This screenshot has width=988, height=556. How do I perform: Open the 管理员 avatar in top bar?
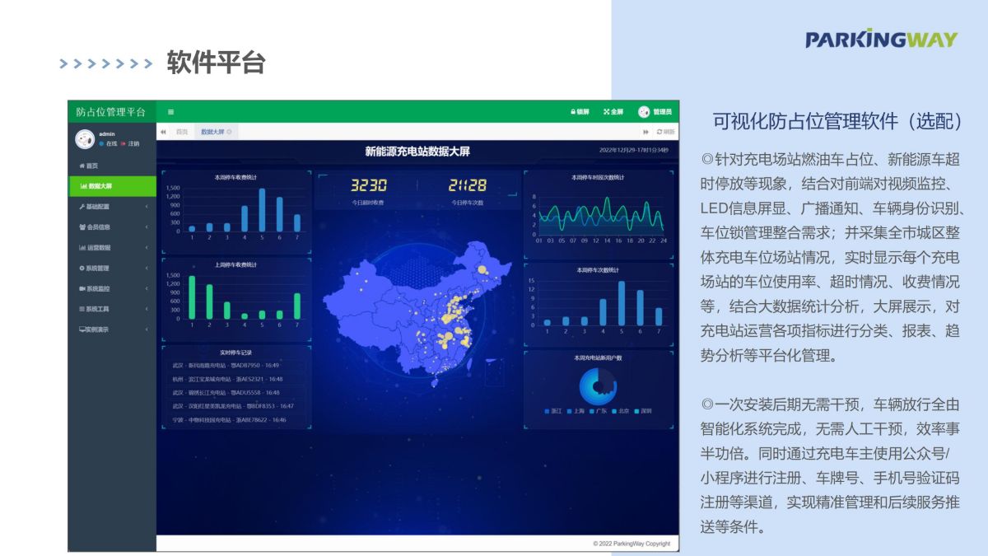click(644, 112)
